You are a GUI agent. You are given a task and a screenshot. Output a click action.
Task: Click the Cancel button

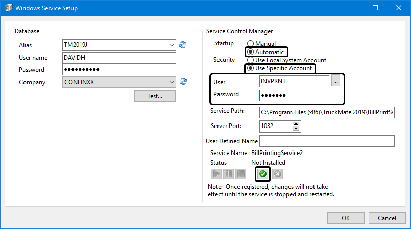[387, 218]
